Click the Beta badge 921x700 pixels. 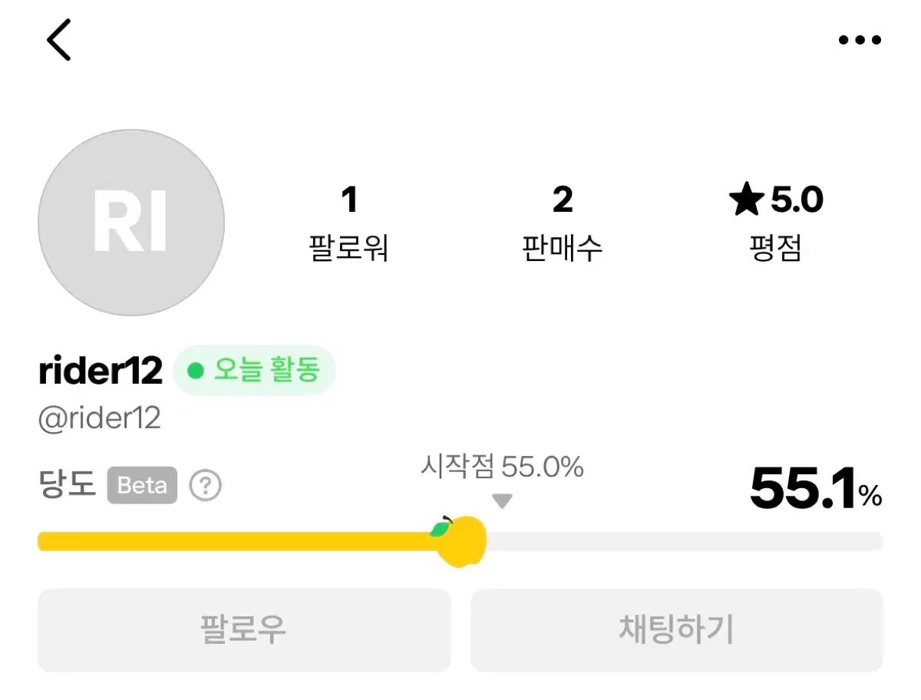tap(142, 486)
